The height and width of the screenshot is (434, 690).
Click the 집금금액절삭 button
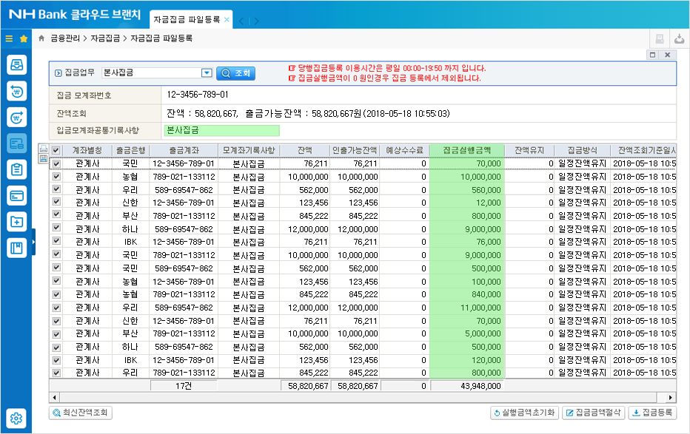coord(593,413)
